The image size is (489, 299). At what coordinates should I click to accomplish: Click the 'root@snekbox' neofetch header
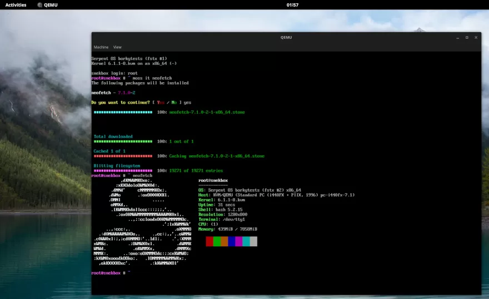point(213,180)
